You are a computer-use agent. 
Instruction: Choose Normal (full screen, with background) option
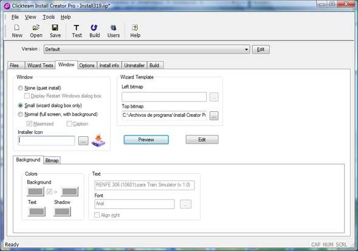[20, 114]
